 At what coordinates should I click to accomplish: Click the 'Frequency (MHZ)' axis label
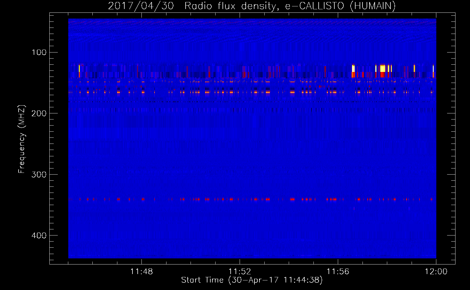[x=22, y=139]
